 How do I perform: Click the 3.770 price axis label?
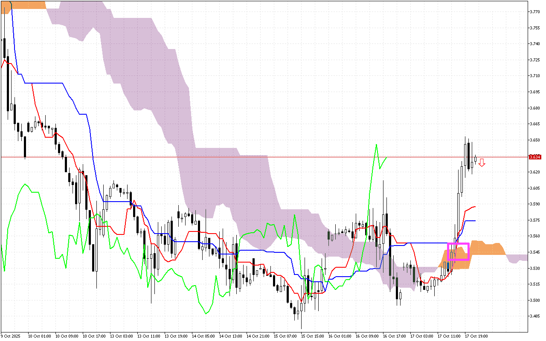pos(535,12)
